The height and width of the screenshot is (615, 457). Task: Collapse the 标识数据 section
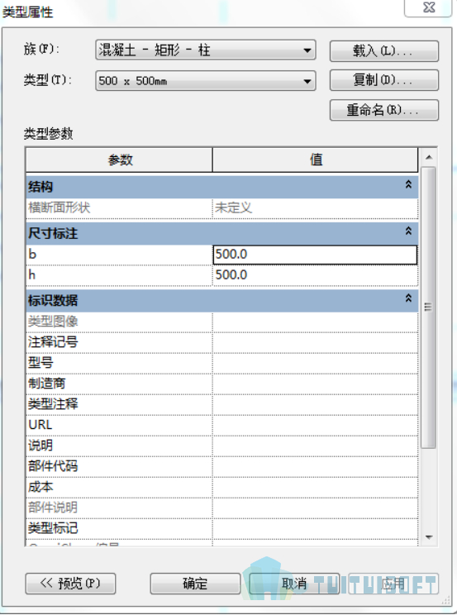(x=408, y=298)
